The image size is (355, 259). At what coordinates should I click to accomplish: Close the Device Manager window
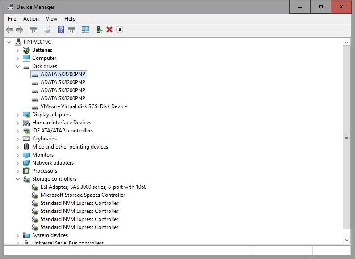(341, 7)
